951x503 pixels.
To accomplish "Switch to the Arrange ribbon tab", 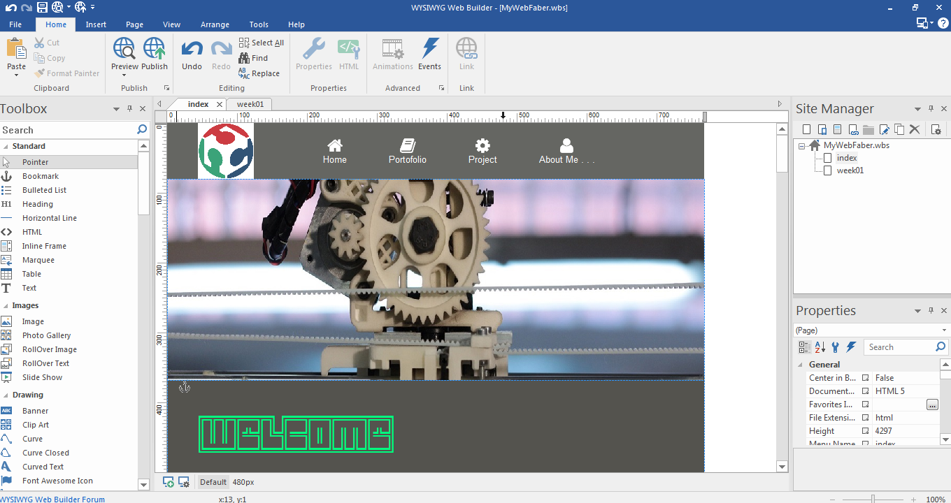I will tap(215, 24).
